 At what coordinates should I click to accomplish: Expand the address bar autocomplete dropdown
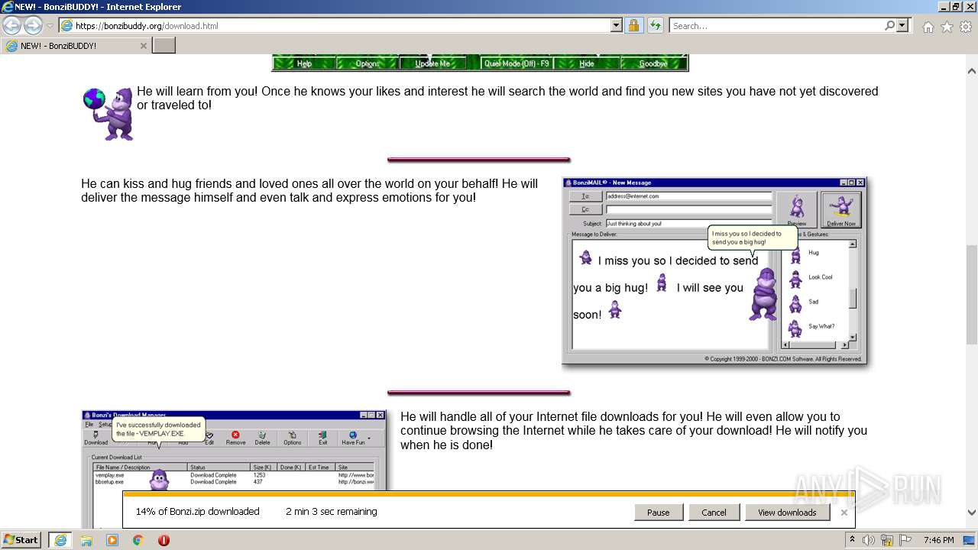(617, 25)
